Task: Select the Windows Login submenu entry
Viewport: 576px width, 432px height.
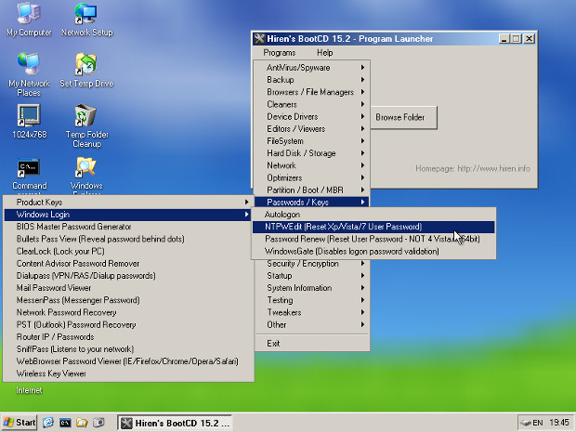Action: pos(128,215)
